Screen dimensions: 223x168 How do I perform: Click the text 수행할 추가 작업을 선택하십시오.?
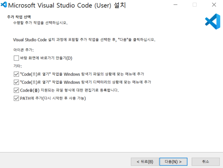[41, 23]
